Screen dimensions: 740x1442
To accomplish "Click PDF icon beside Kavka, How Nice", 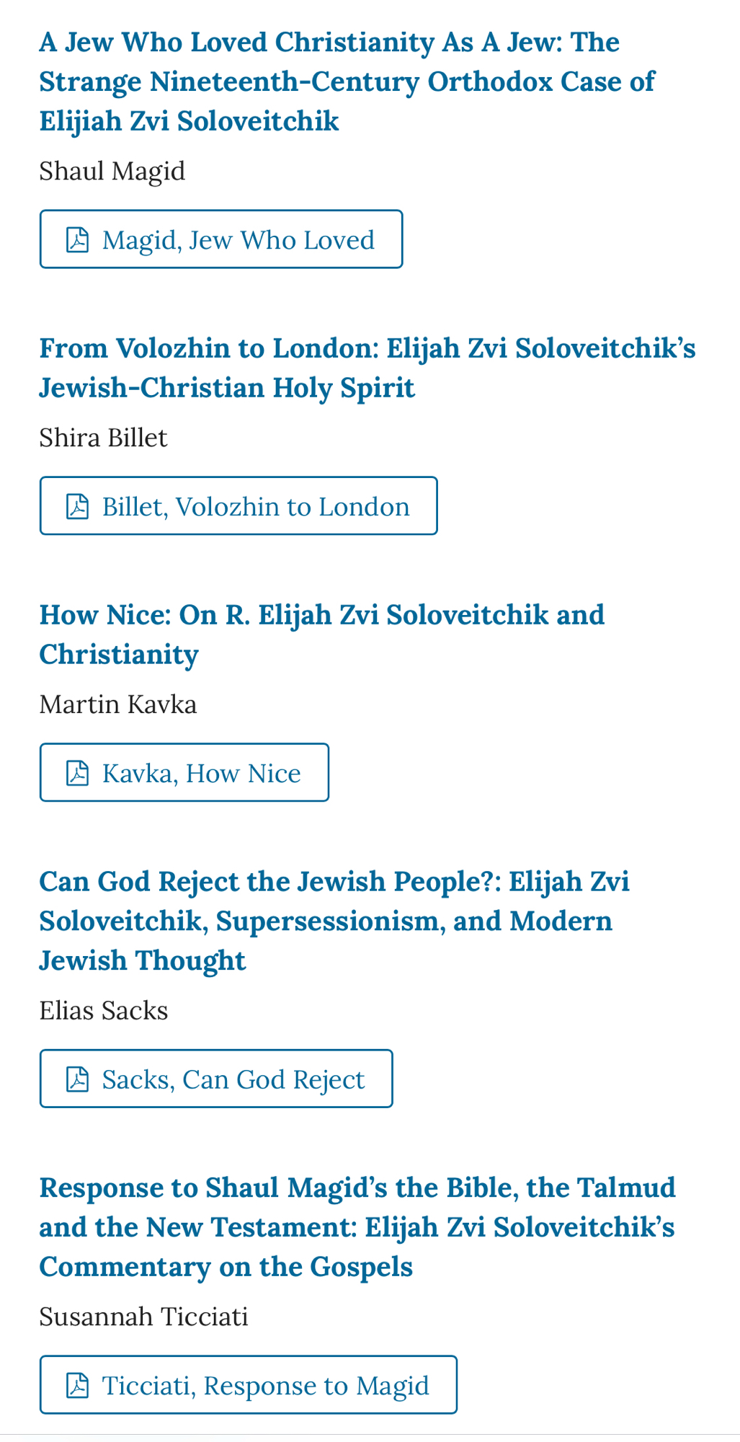I will pyautogui.click(x=78, y=773).
